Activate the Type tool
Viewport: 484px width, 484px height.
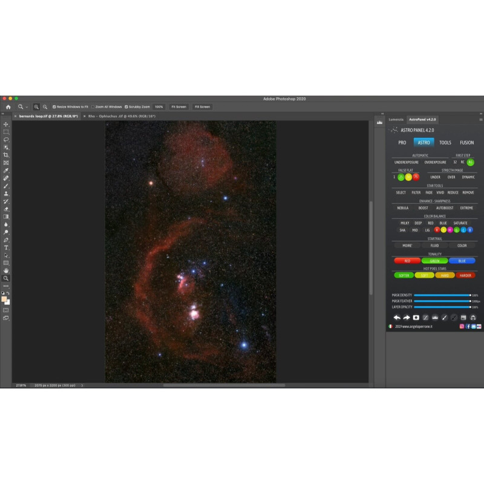pos(6,247)
